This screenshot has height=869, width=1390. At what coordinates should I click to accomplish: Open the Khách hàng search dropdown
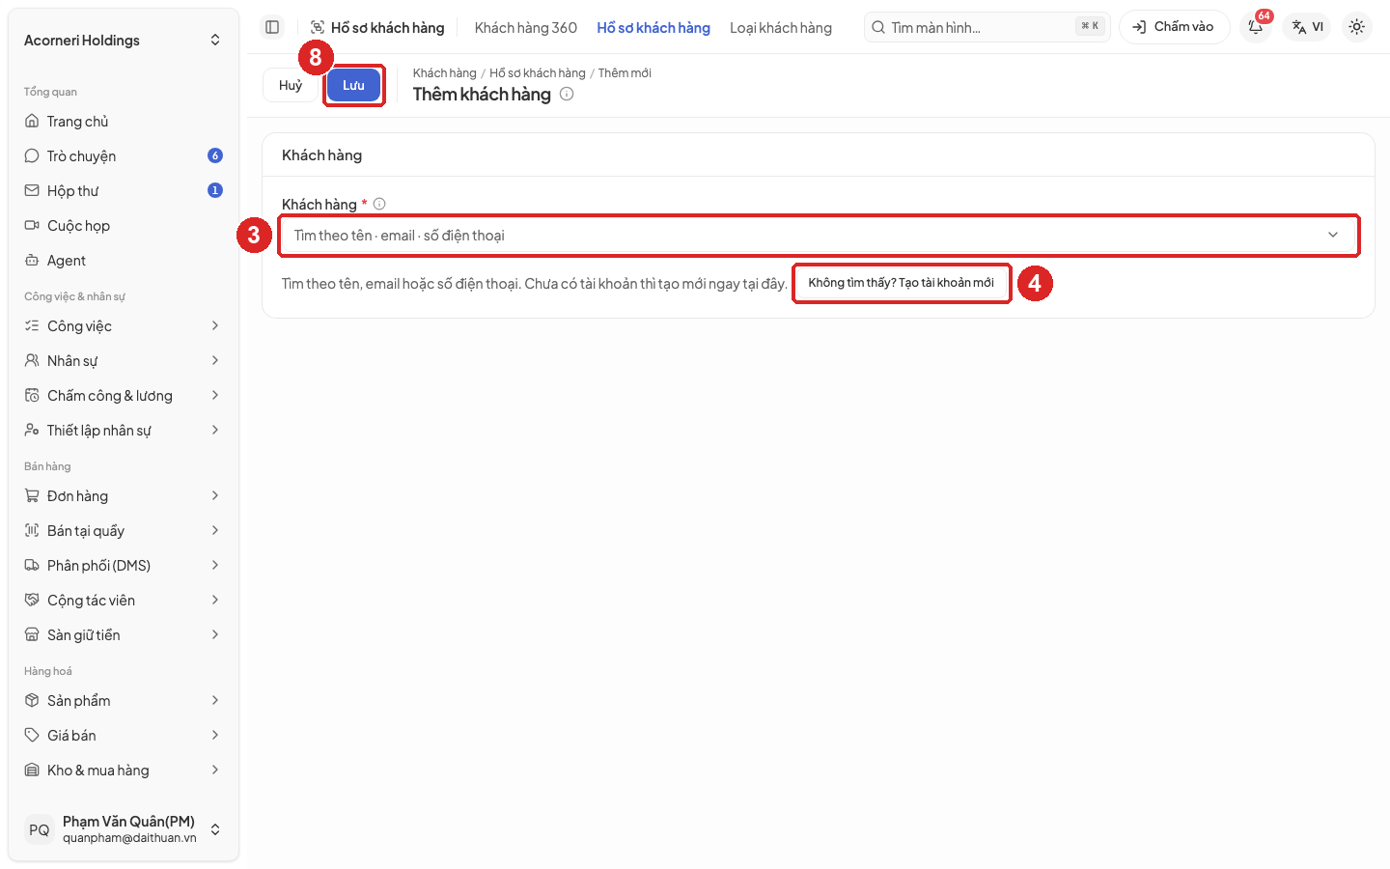[819, 236]
